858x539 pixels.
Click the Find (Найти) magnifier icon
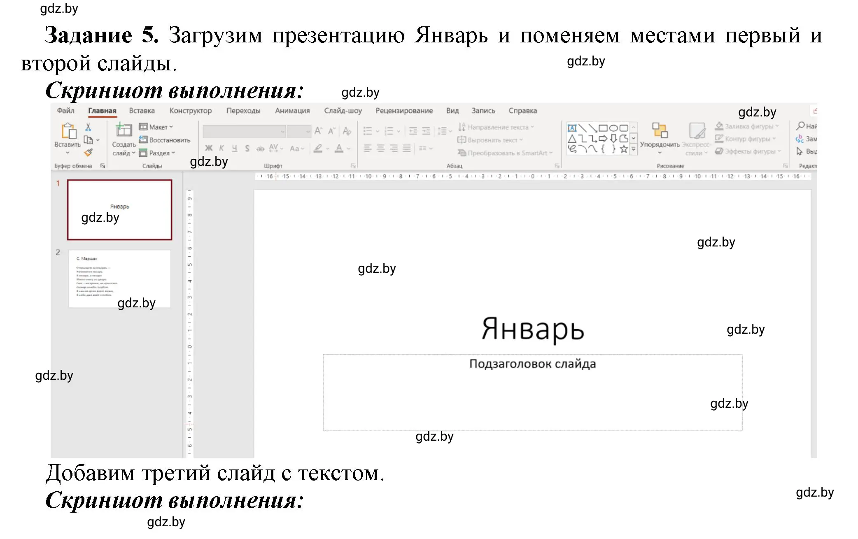tap(800, 125)
